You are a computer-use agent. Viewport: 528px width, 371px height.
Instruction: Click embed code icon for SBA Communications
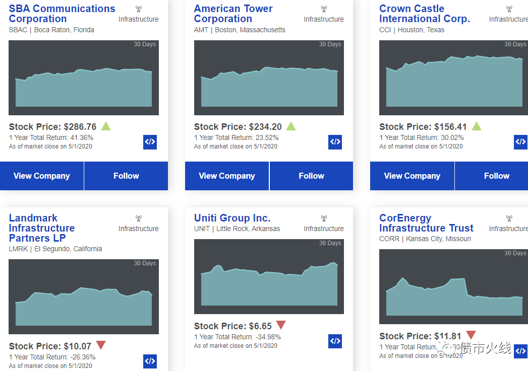tap(150, 142)
